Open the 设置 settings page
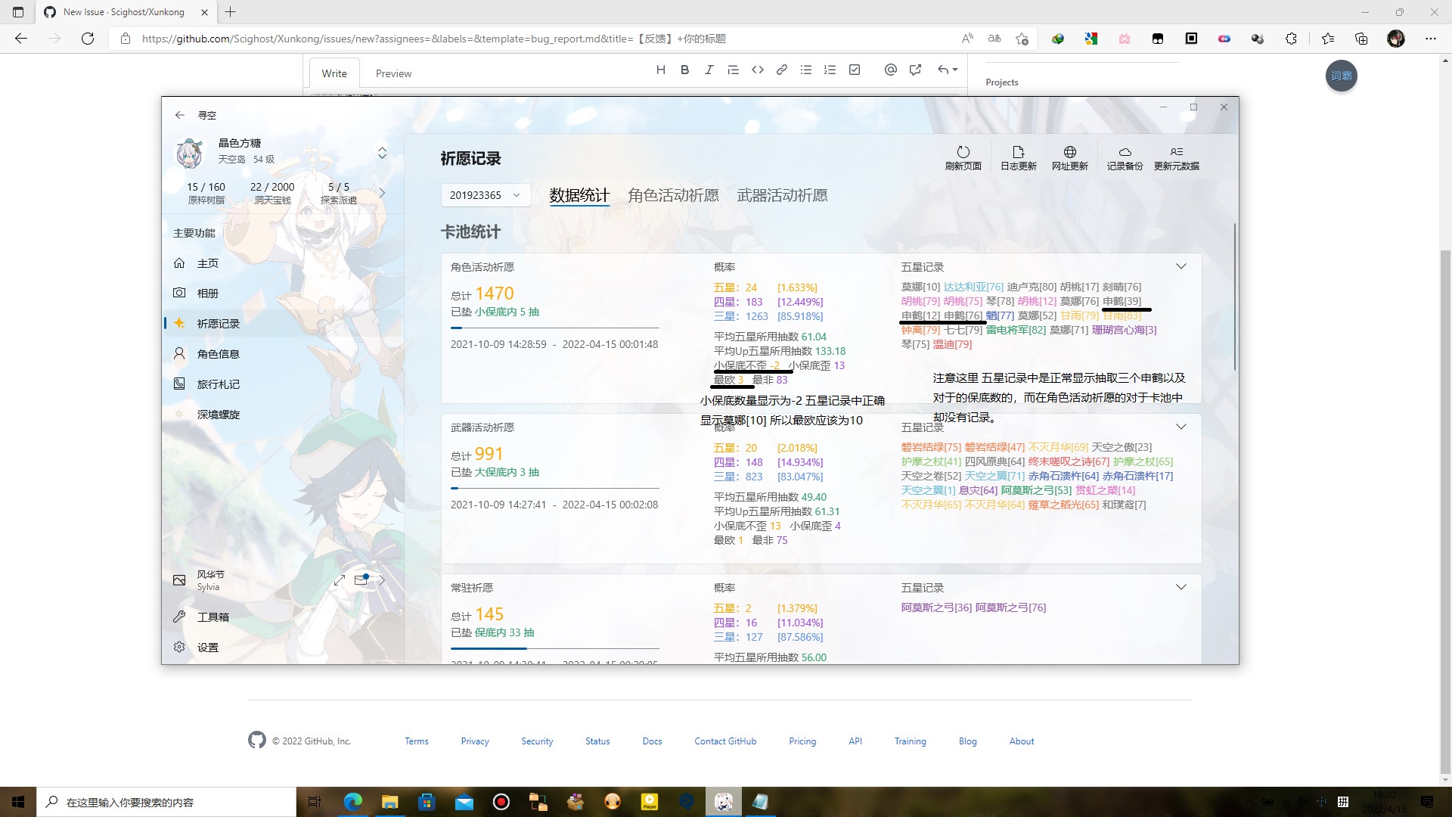This screenshot has height=817, width=1452. [209, 647]
